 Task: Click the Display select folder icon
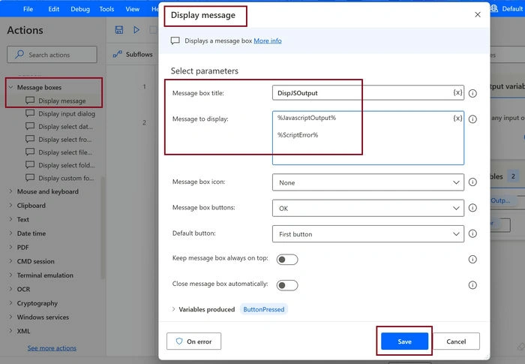[30, 164]
